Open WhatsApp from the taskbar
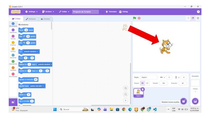 149,109
